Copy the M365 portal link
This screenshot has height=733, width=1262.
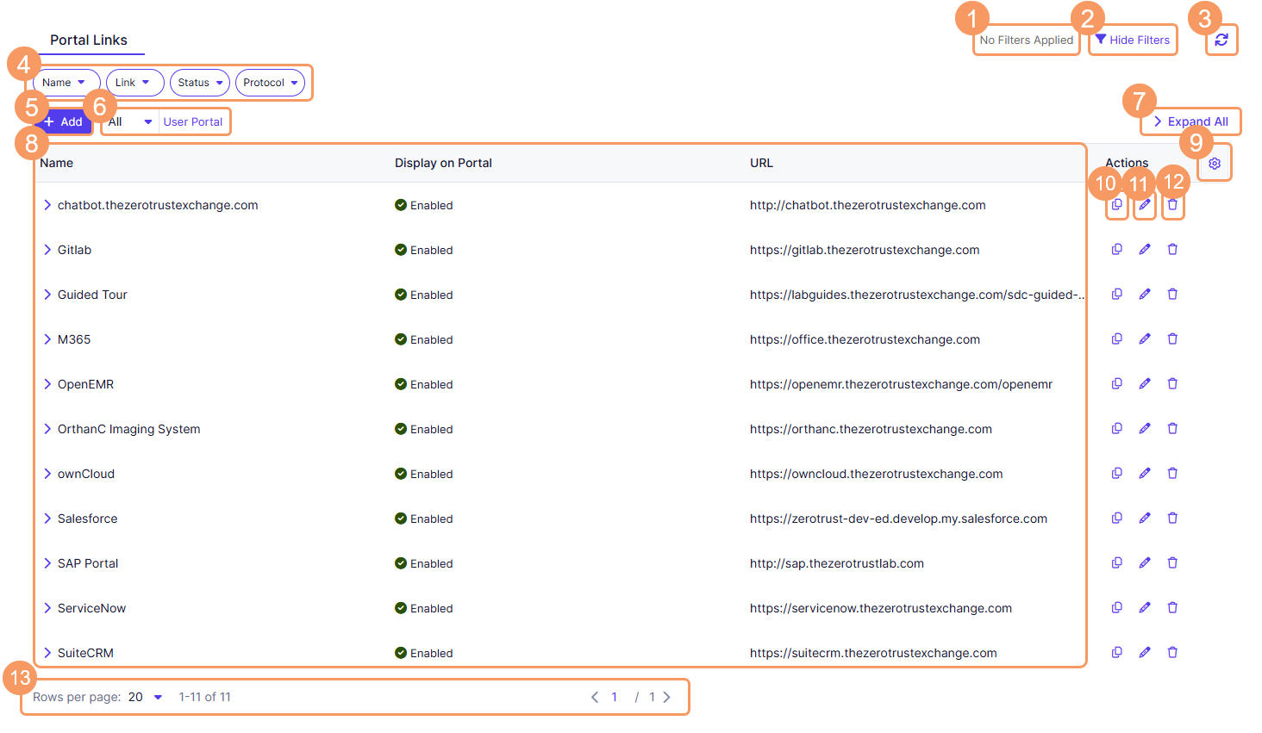click(1116, 339)
